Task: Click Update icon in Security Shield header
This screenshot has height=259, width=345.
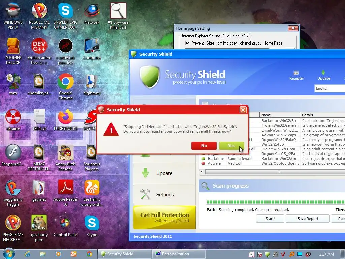Action: point(323,75)
